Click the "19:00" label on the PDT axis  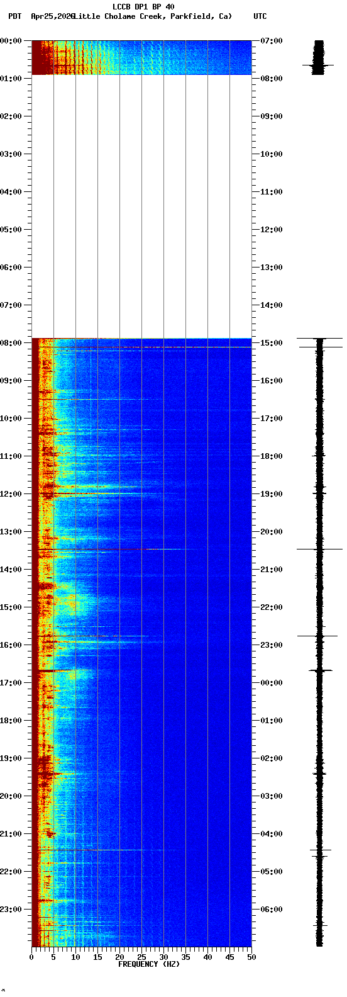(x=12, y=758)
